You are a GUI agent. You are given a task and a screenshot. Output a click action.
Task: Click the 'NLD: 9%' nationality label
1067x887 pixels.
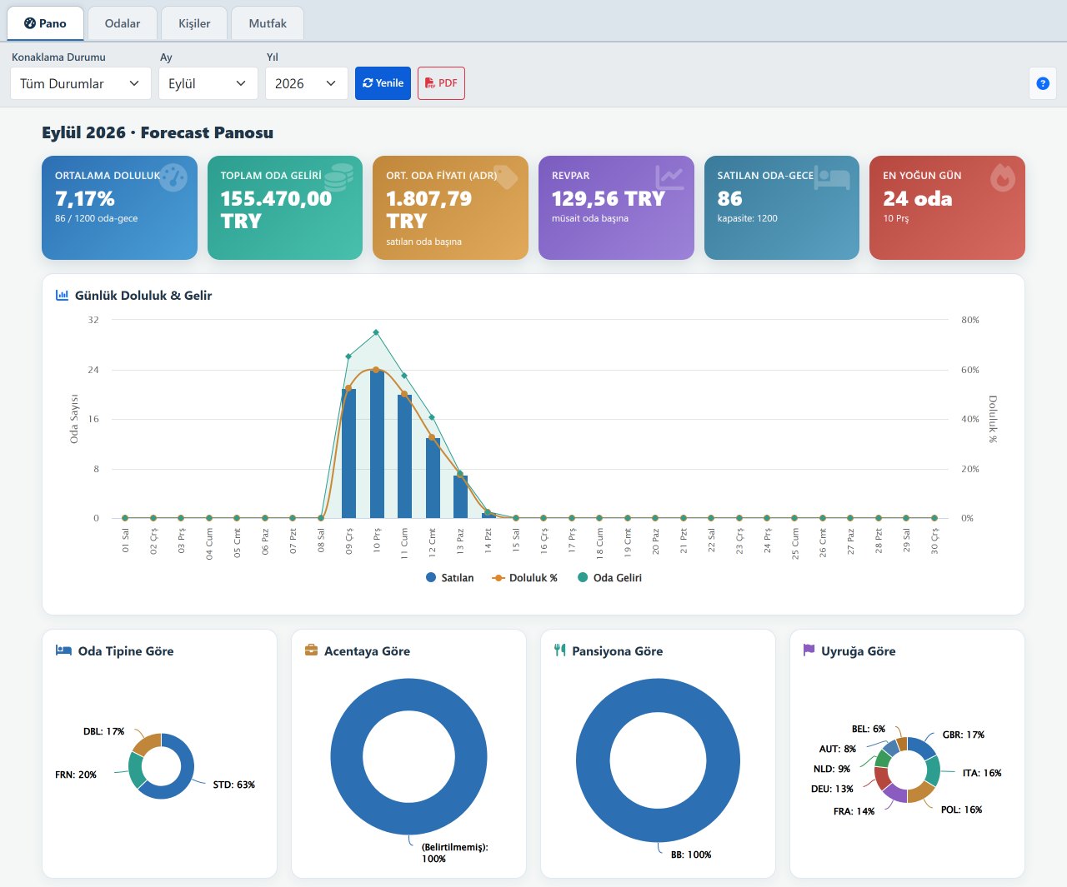click(832, 769)
